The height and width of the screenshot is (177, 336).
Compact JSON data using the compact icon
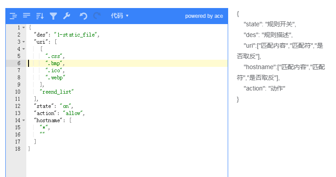pos(27,16)
